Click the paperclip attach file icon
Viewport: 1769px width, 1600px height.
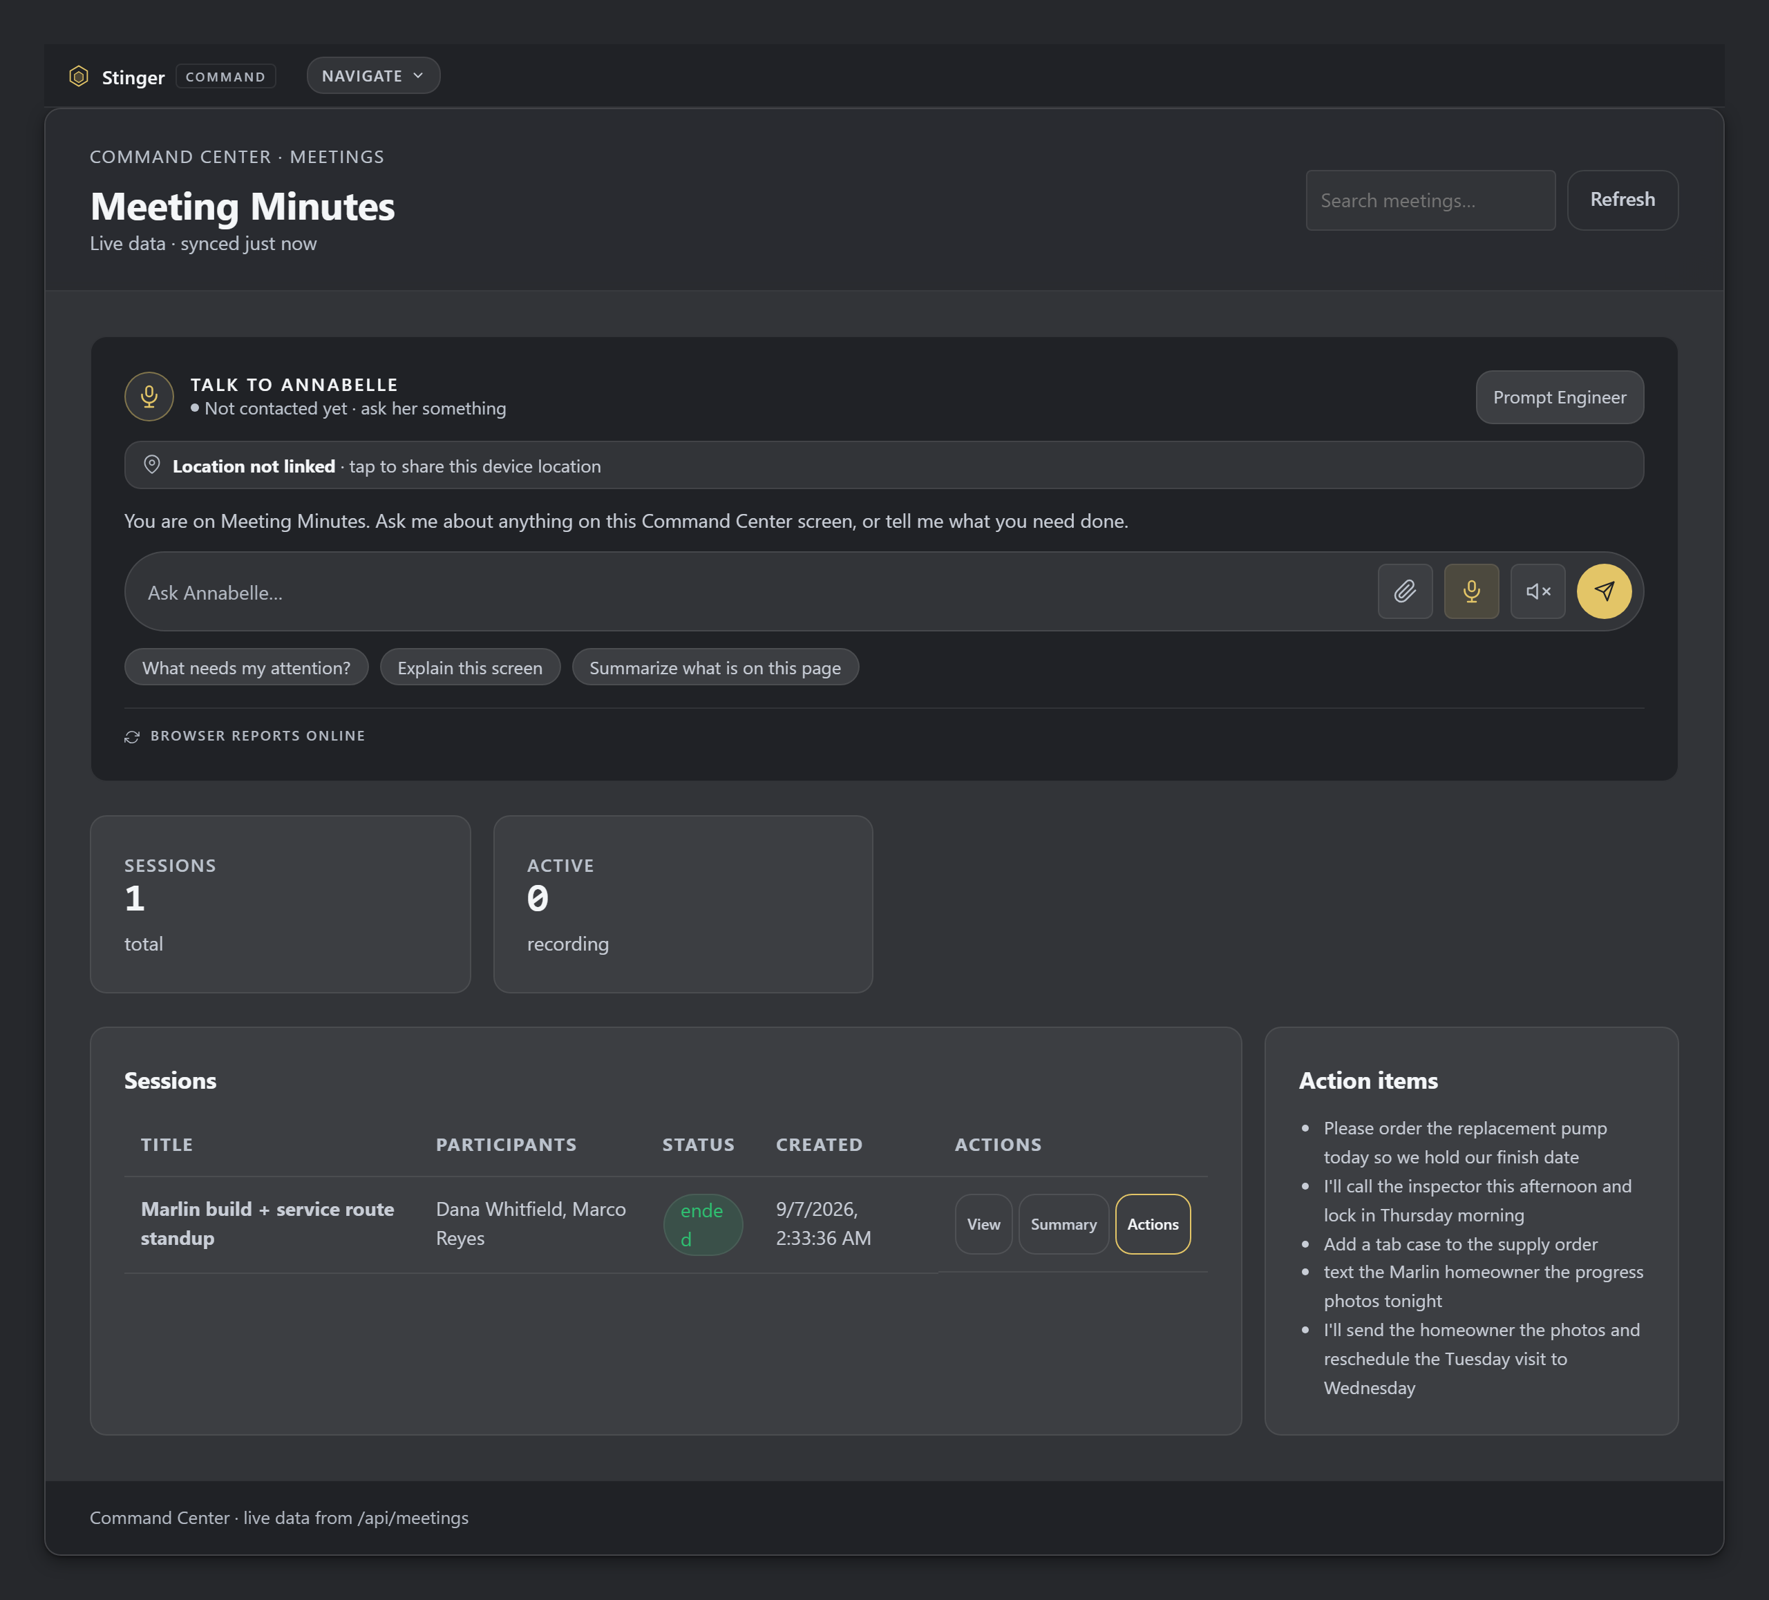pyautogui.click(x=1405, y=591)
